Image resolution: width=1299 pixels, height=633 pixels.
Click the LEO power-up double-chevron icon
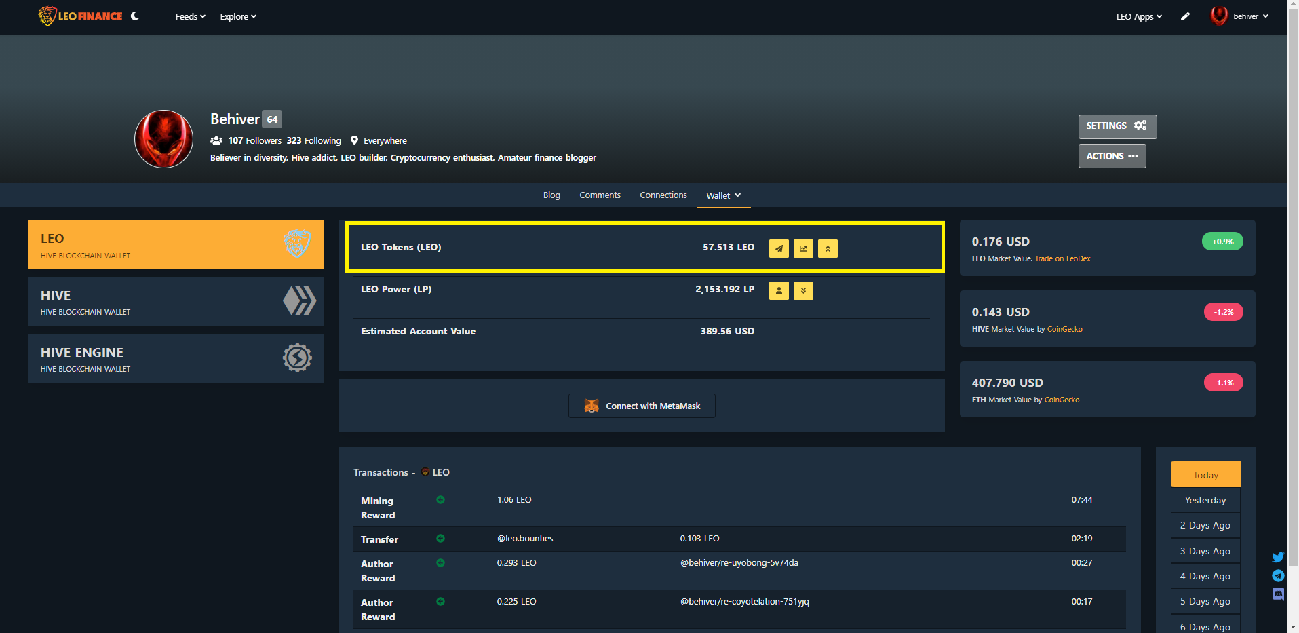tap(828, 249)
